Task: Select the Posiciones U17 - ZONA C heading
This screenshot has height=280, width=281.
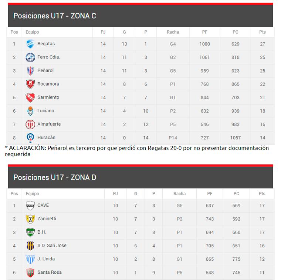Action: point(55,16)
